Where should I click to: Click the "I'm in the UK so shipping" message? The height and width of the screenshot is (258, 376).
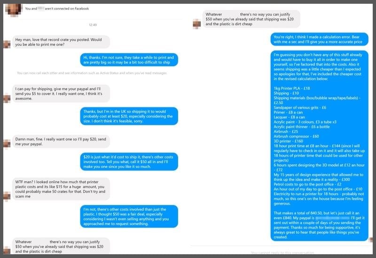click(x=129, y=116)
